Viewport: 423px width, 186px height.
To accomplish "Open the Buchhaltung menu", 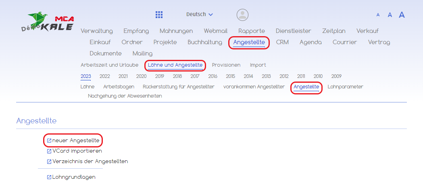I will point(205,42).
